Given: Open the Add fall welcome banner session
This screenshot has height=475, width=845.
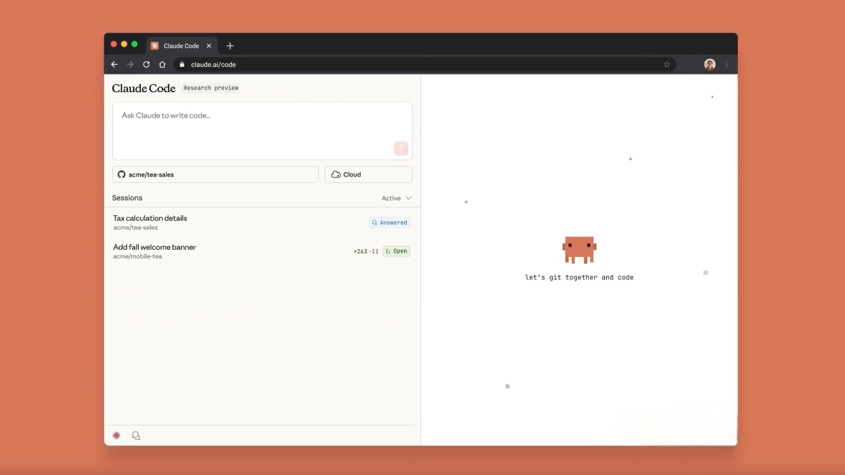Looking at the screenshot, I should click(x=154, y=247).
